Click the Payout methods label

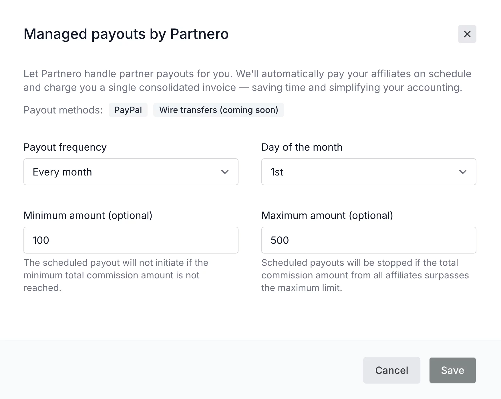(x=63, y=110)
